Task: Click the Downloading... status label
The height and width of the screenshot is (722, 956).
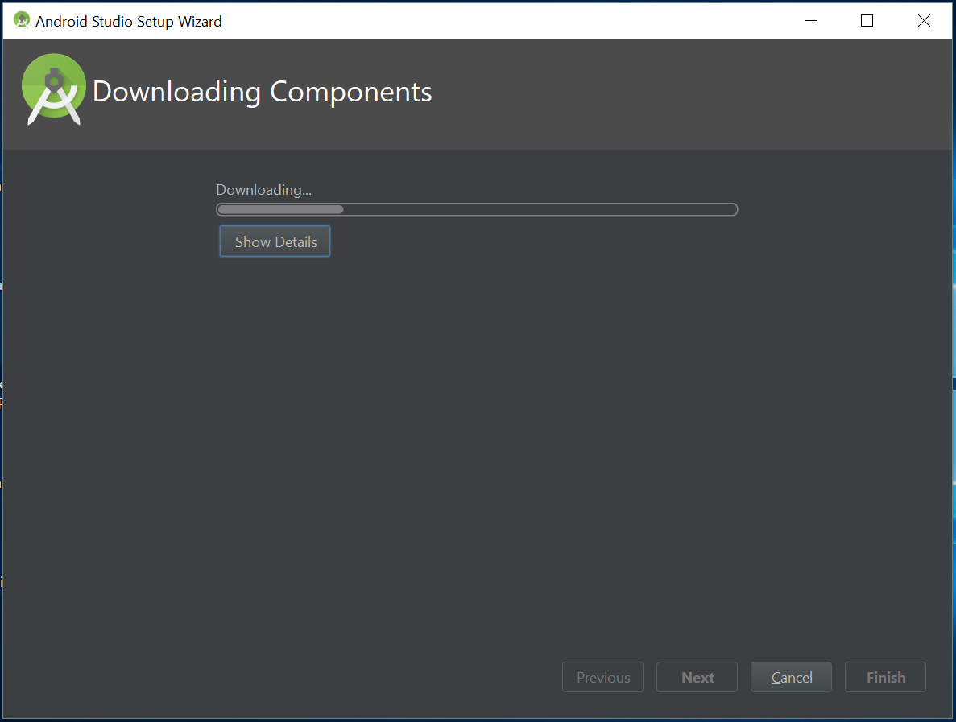Action: click(263, 189)
